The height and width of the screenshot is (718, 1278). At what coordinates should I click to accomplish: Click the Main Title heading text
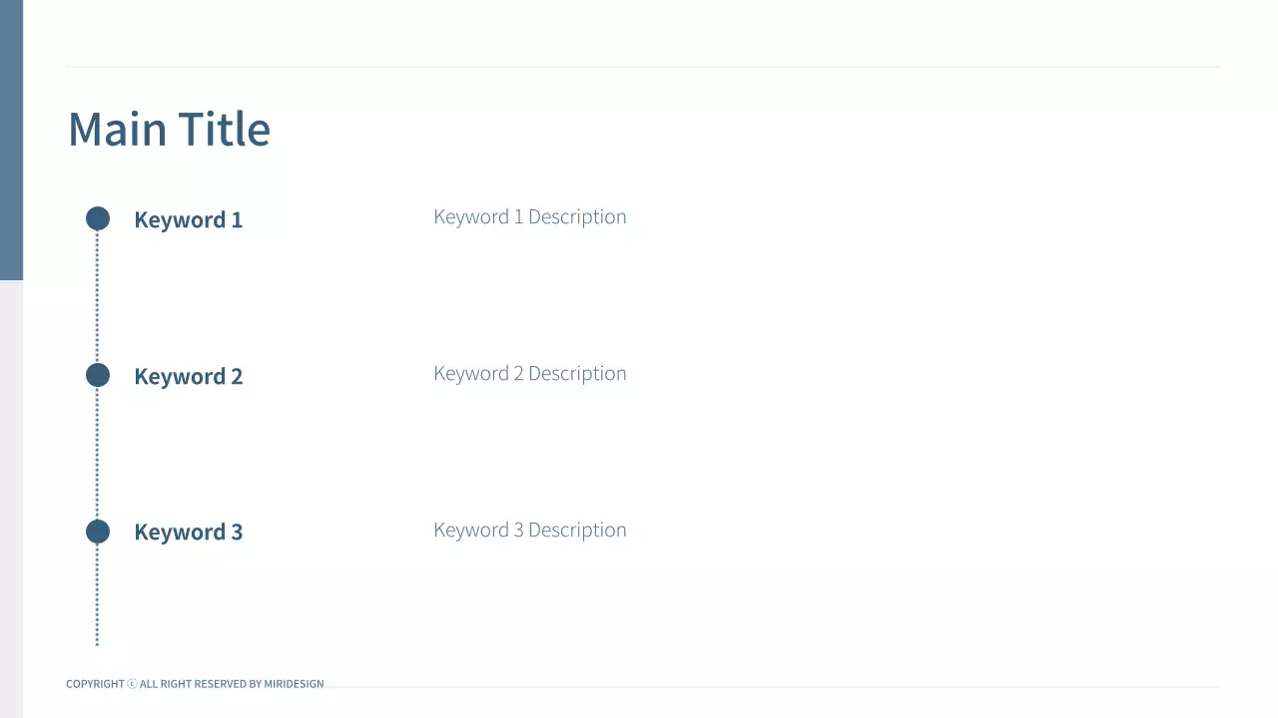[169, 130]
